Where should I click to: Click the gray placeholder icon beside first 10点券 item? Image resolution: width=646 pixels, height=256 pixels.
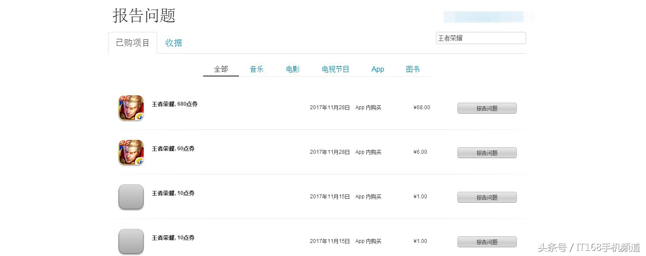coord(131,197)
